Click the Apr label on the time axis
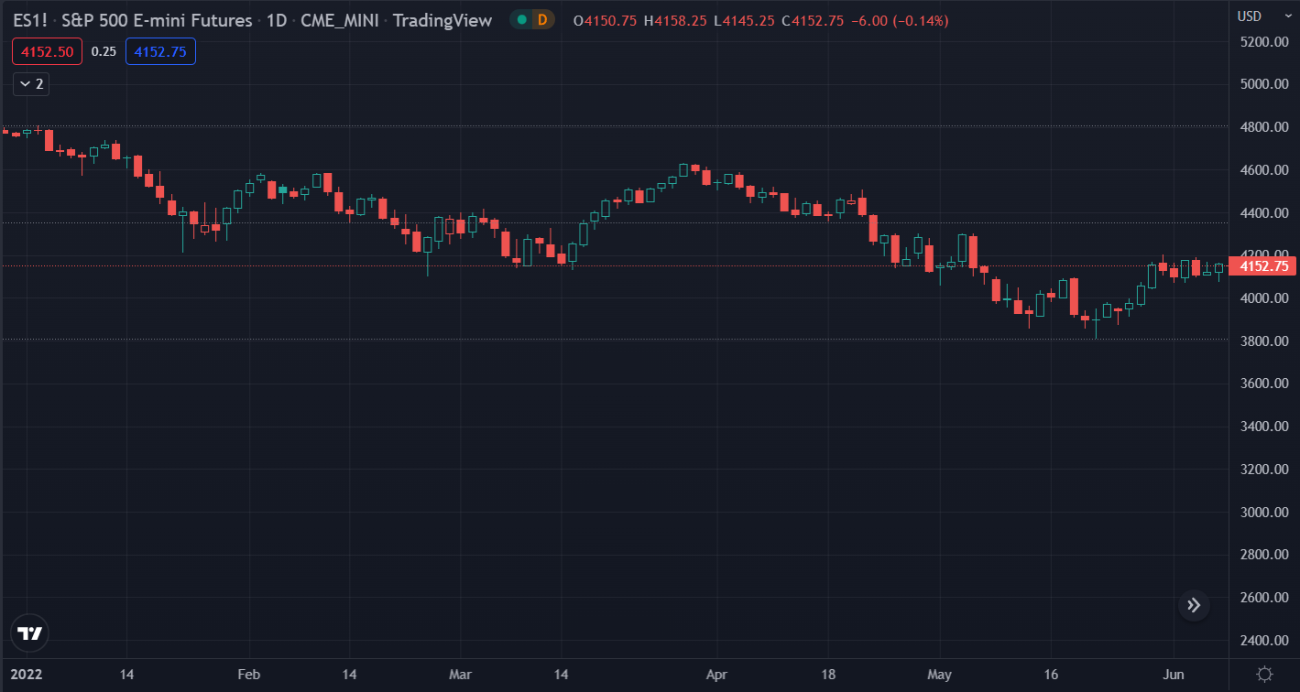This screenshot has width=1300, height=692. click(716, 675)
